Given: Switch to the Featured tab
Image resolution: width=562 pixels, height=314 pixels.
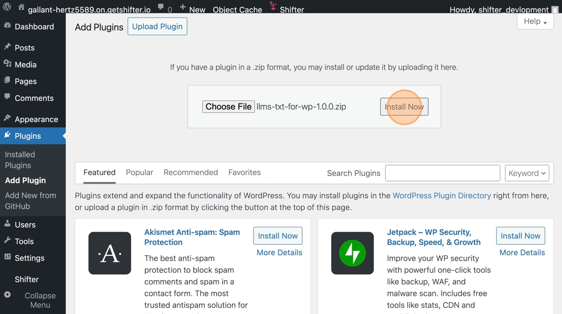Looking at the screenshot, I should pyautogui.click(x=99, y=173).
